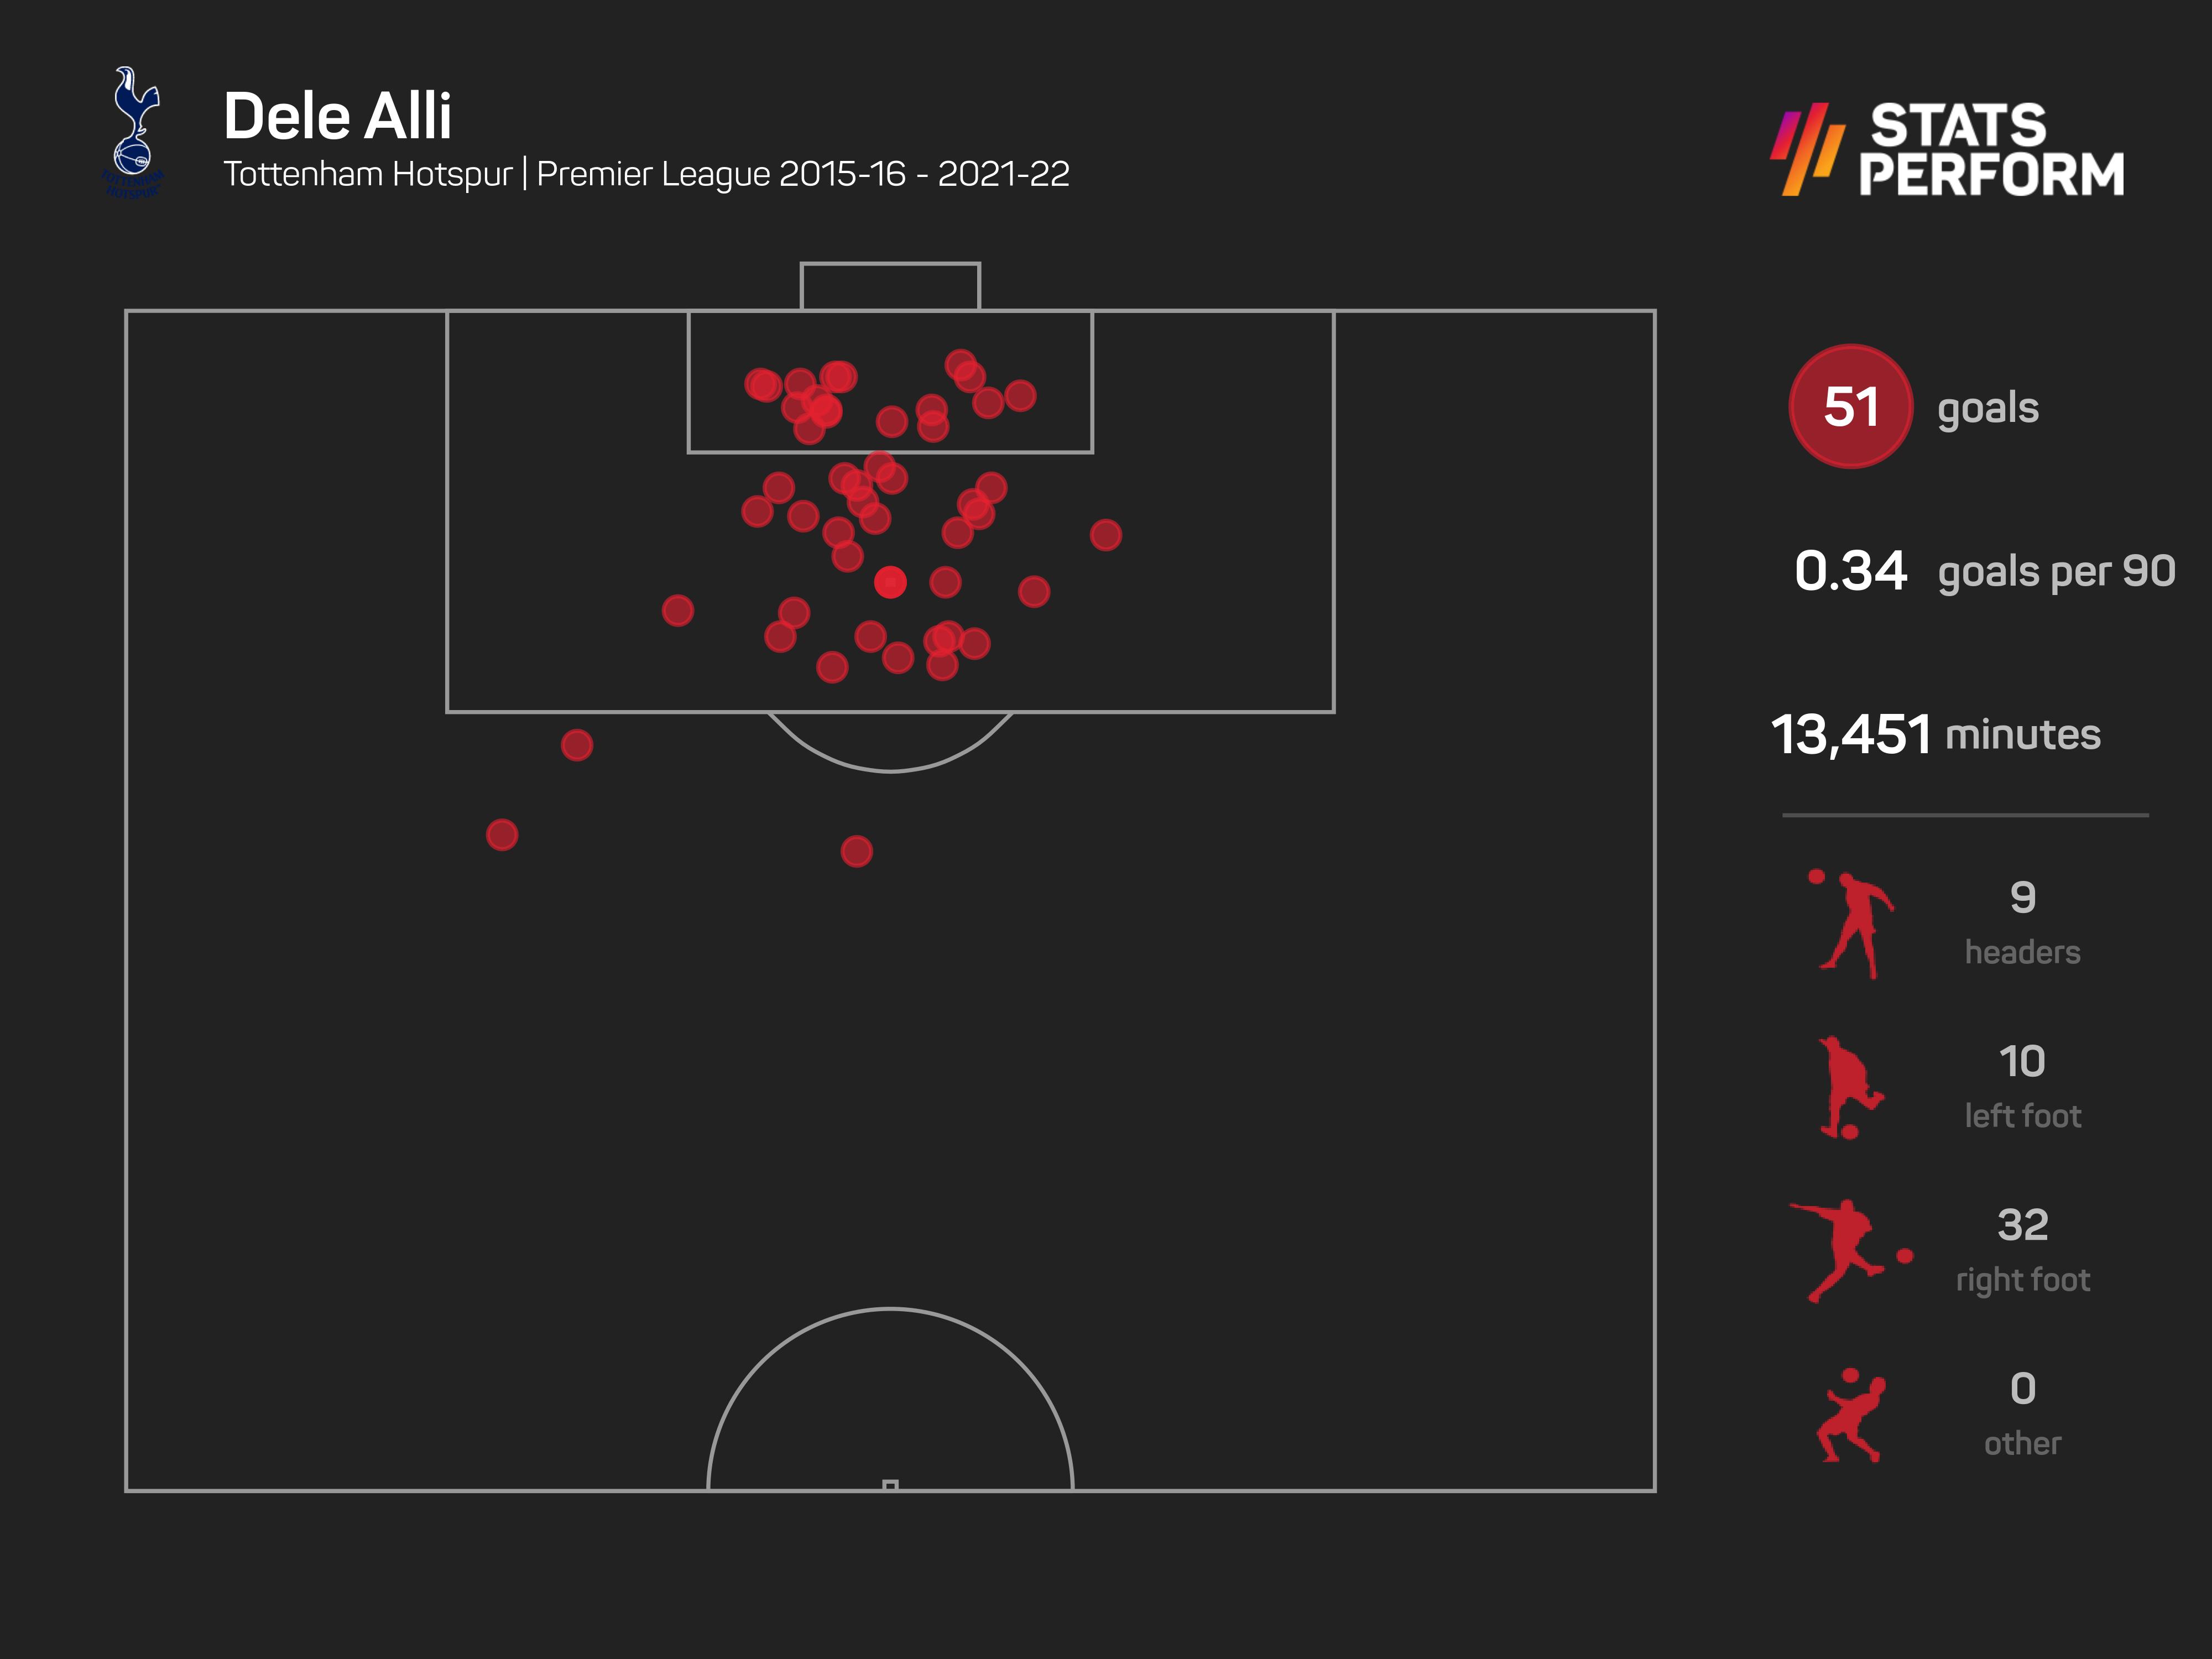Image resolution: width=2212 pixels, height=1659 pixels.
Task: Click the centre spot at the halfway line
Action: tap(890, 1485)
